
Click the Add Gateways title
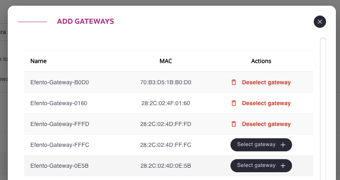pos(85,21)
